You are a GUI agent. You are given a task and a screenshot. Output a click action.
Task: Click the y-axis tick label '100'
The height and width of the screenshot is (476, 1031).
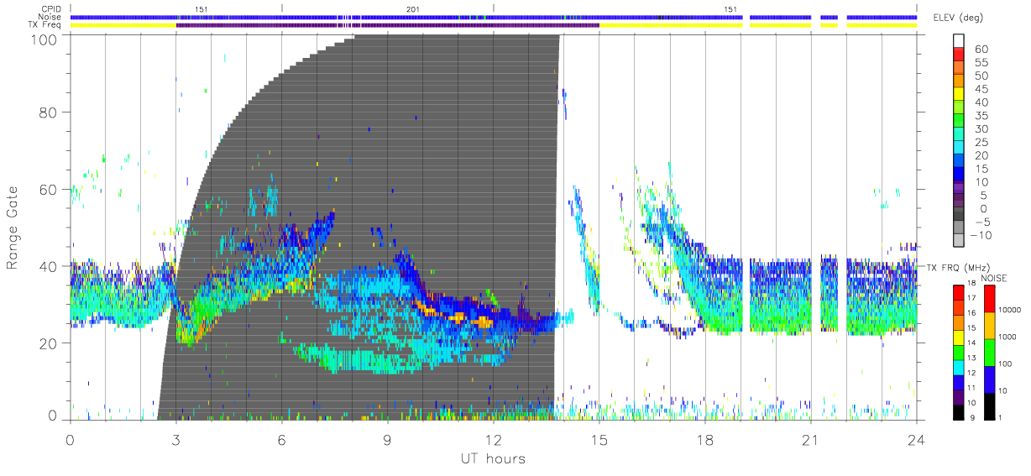tap(43, 40)
